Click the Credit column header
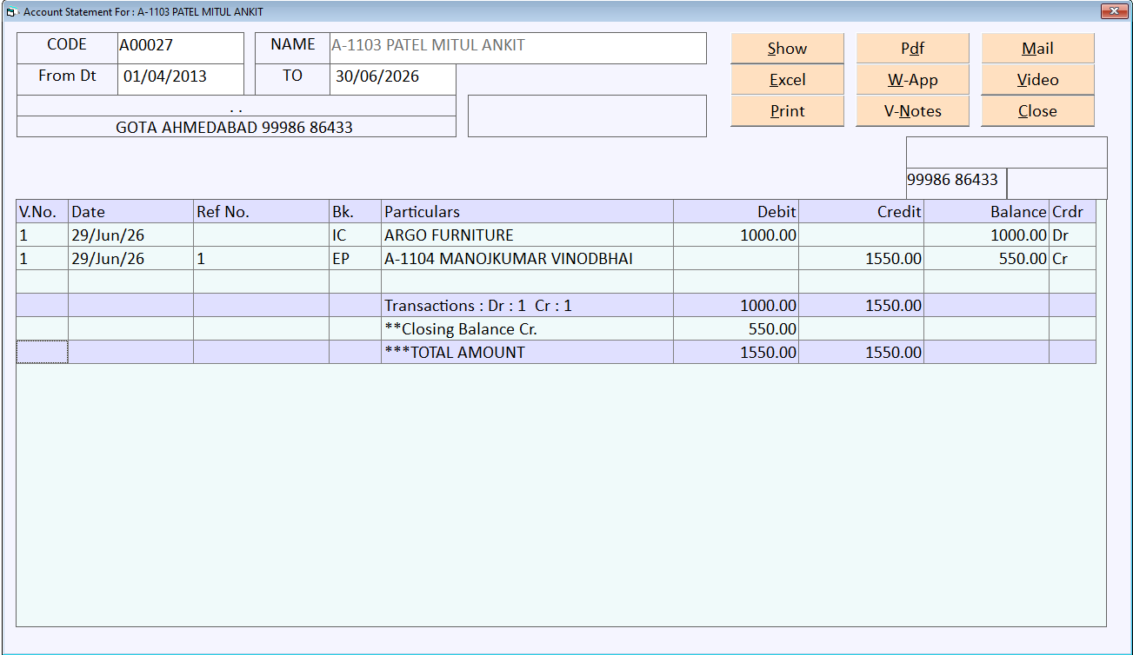The width and height of the screenshot is (1133, 655). click(x=861, y=212)
